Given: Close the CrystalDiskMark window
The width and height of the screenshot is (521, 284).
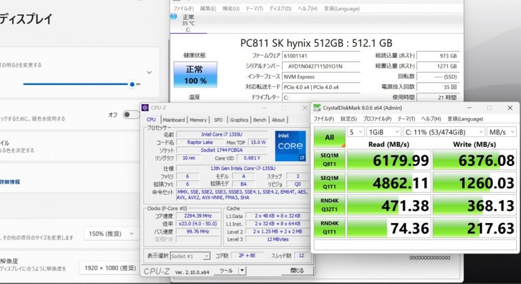Looking at the screenshot, I should click(510, 108).
